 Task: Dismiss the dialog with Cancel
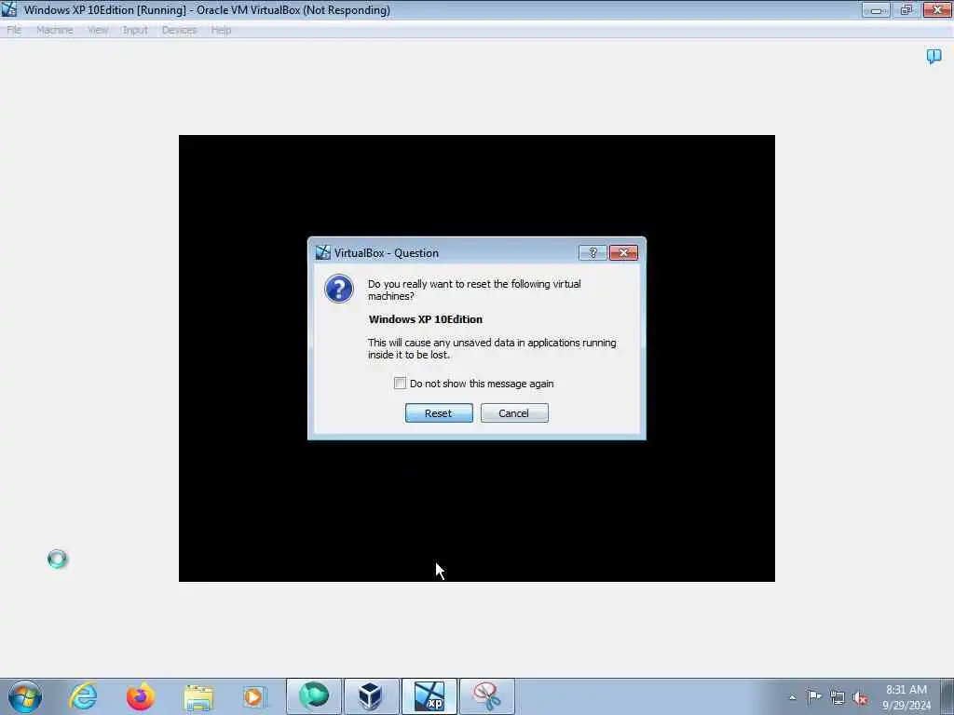point(514,412)
